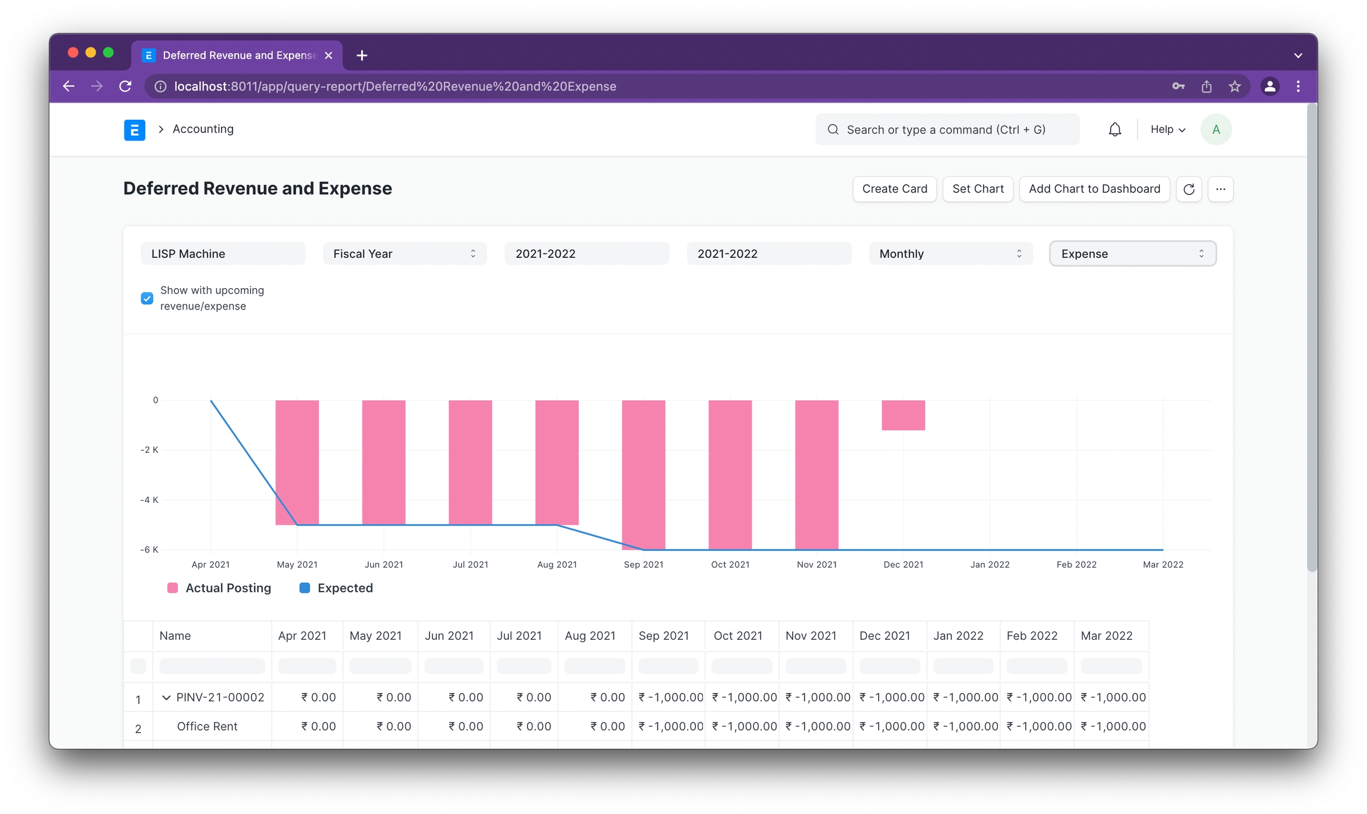Click the refresh report icon button

[1188, 189]
